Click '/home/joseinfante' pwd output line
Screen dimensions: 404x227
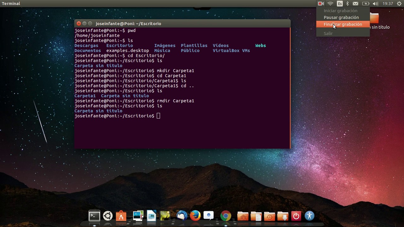97,36
